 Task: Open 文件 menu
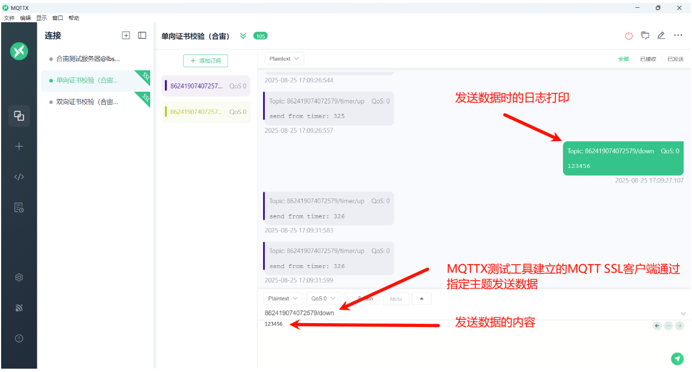pos(9,18)
